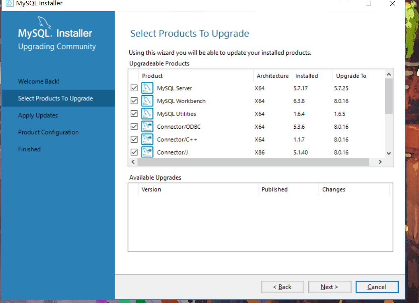Click the 6.3.8 installed version cell

tap(299, 101)
